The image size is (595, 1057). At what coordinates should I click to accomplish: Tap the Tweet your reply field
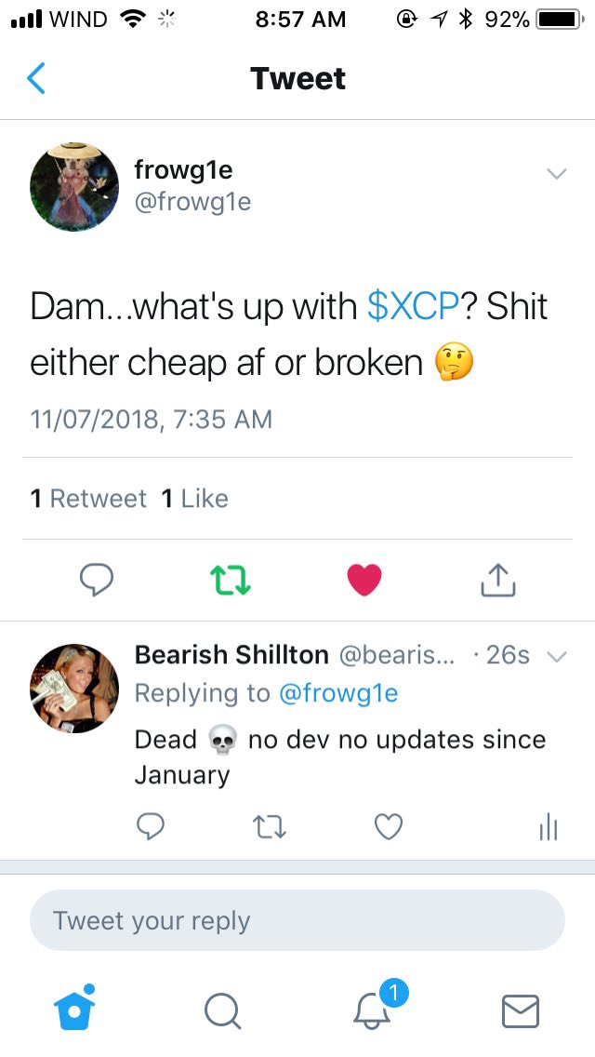(297, 920)
